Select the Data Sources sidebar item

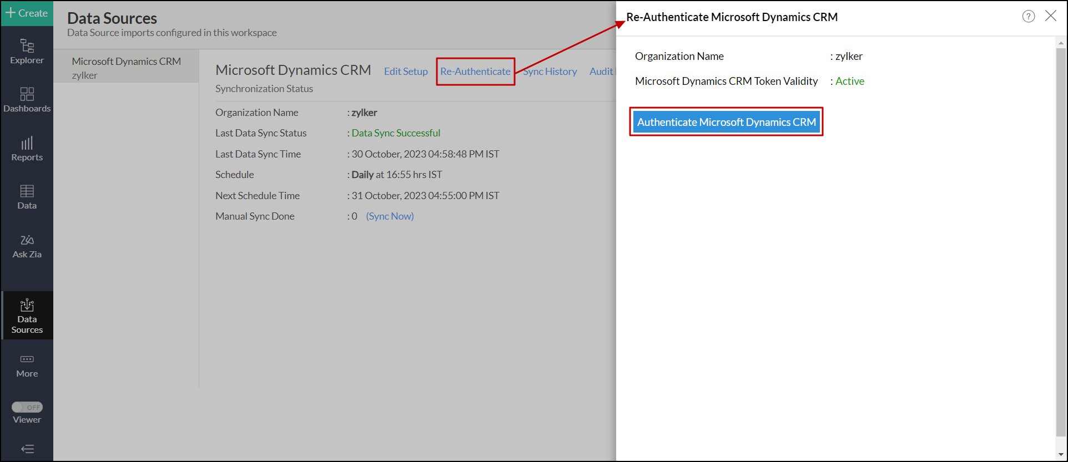[x=27, y=316]
